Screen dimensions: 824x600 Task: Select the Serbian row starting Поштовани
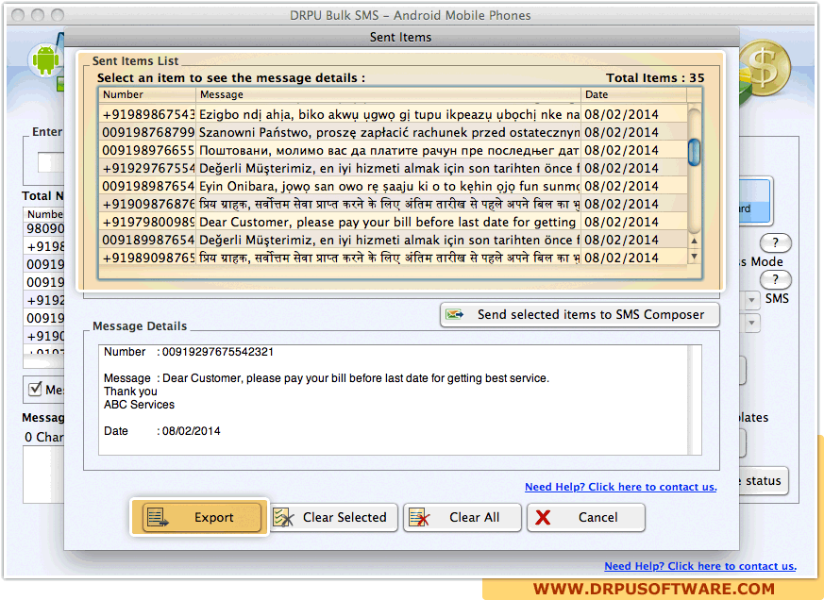[x=393, y=150]
